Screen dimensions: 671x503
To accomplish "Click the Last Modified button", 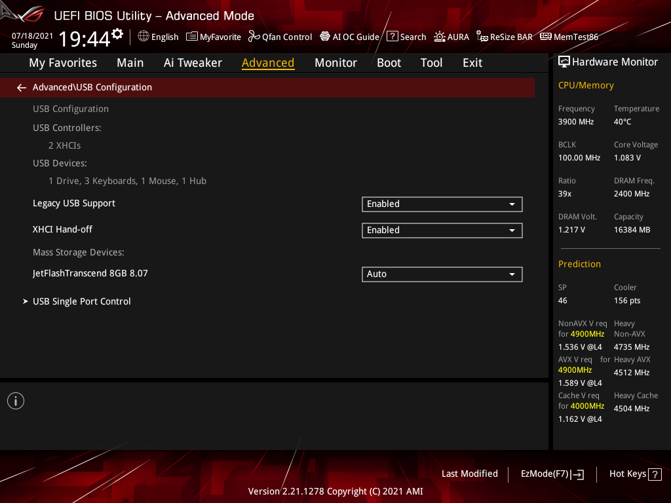I will pyautogui.click(x=469, y=474).
